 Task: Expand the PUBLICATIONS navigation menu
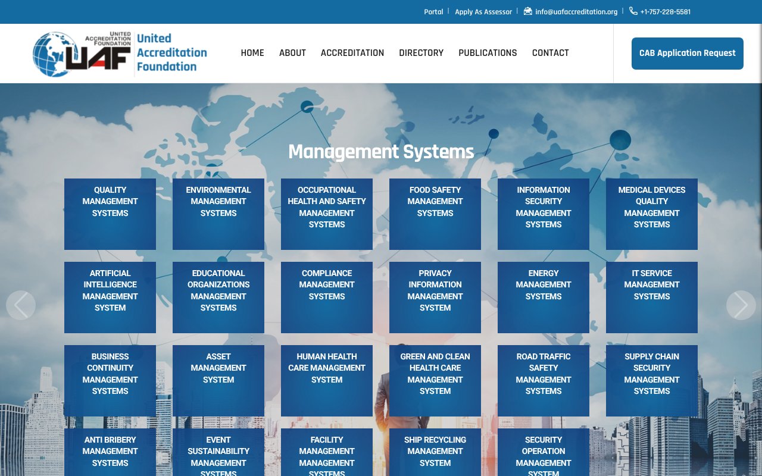click(488, 53)
